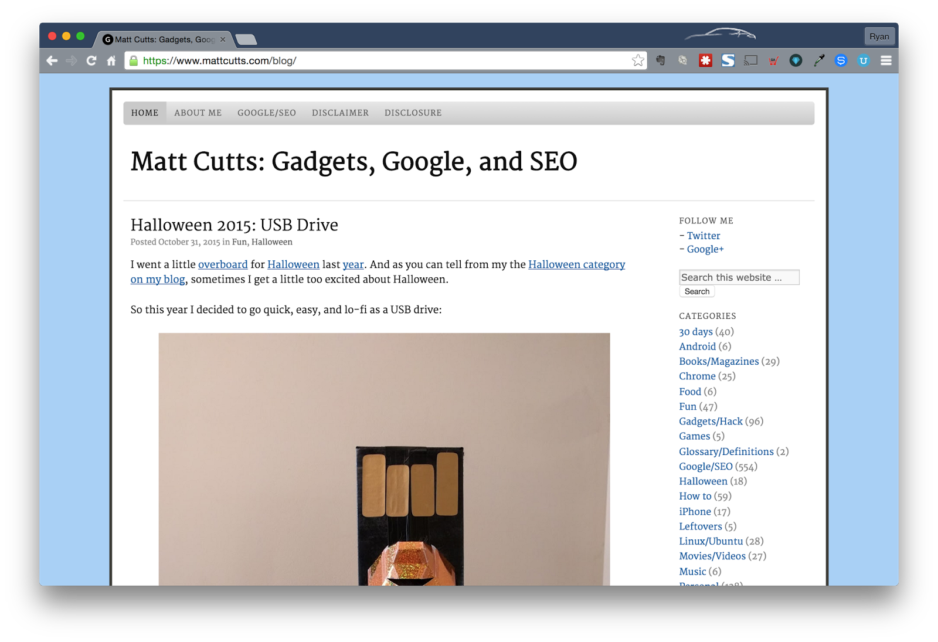Open the Linux/Ubuntu category
Image resolution: width=938 pixels, height=642 pixels.
click(711, 541)
